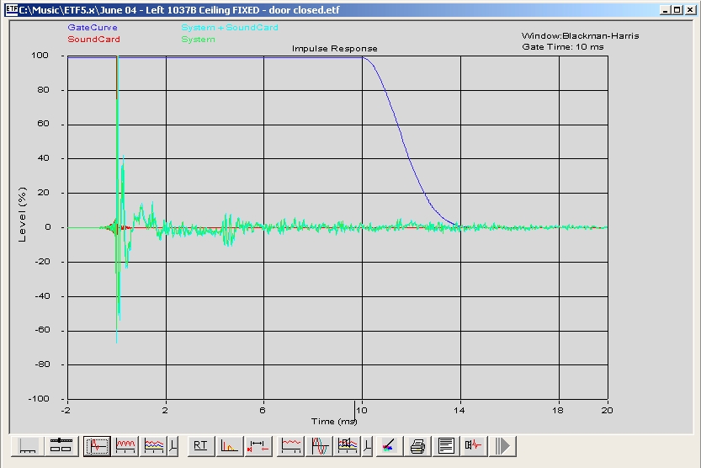The width and height of the screenshot is (701, 468).
Task: Click the red waveform humps icon
Action: click(126, 445)
